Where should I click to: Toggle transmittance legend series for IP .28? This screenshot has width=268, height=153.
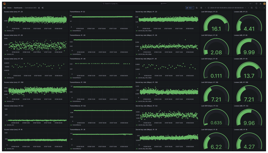[x=76, y=54]
